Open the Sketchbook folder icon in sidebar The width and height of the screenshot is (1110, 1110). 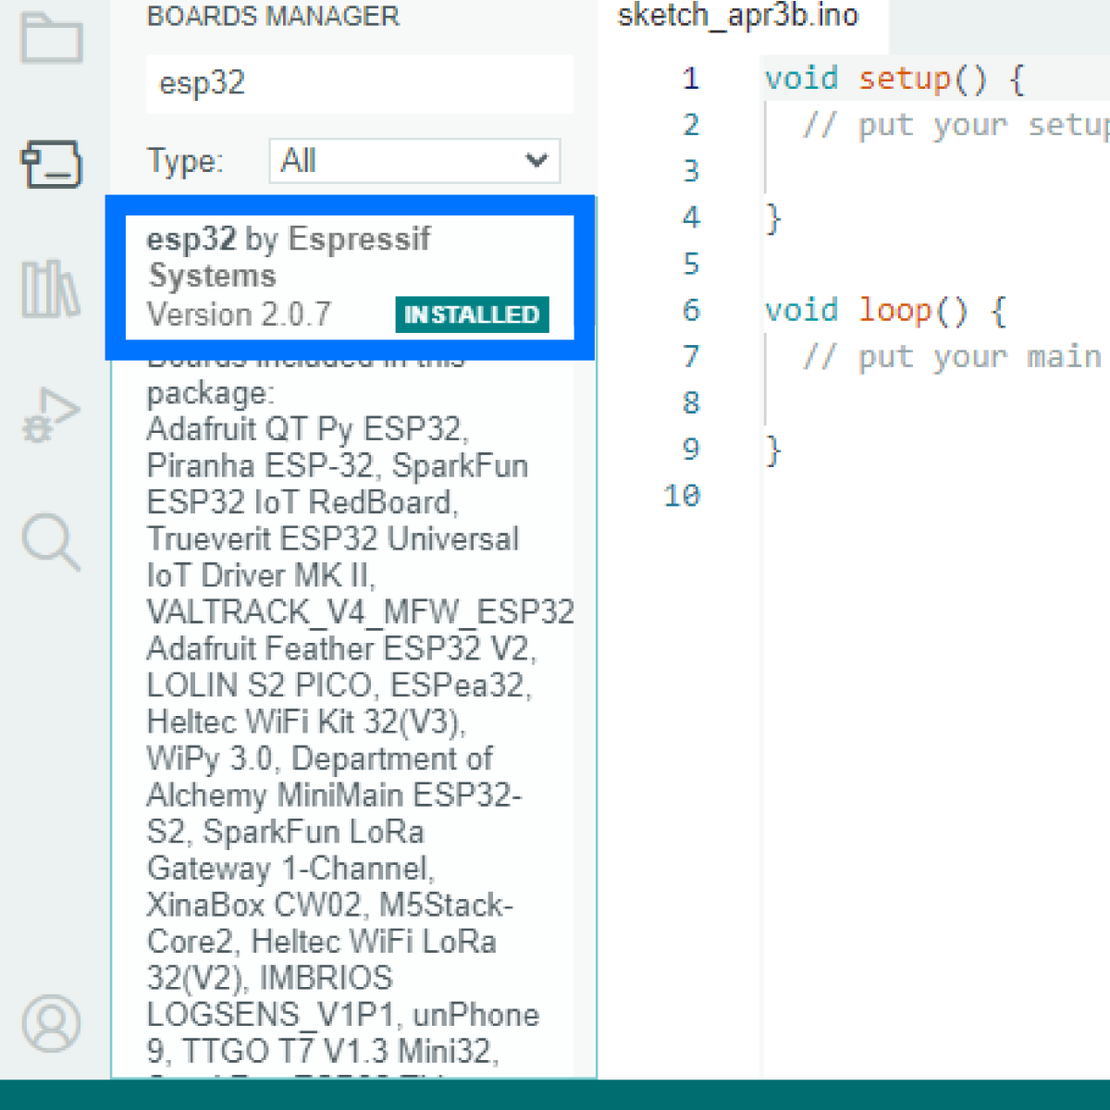[52, 37]
